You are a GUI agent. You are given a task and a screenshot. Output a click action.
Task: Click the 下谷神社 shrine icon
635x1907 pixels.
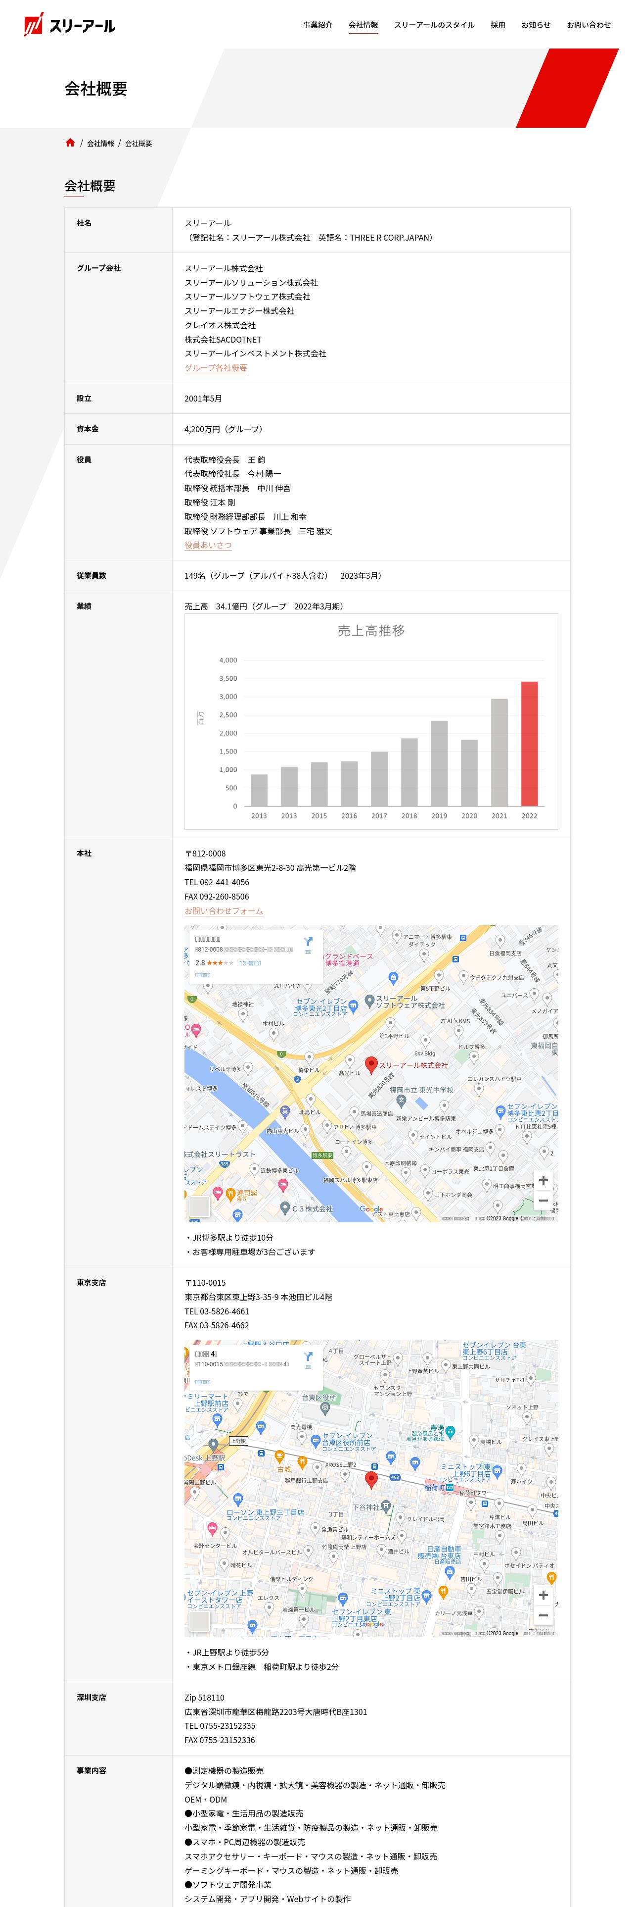click(385, 1506)
